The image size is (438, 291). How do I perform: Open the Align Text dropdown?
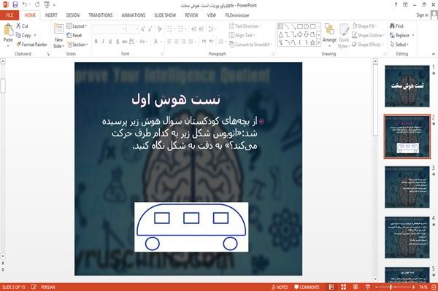click(242, 35)
